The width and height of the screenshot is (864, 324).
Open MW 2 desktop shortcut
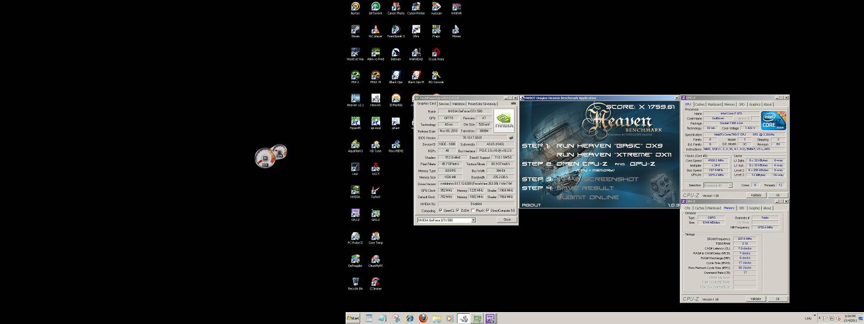pos(355,77)
